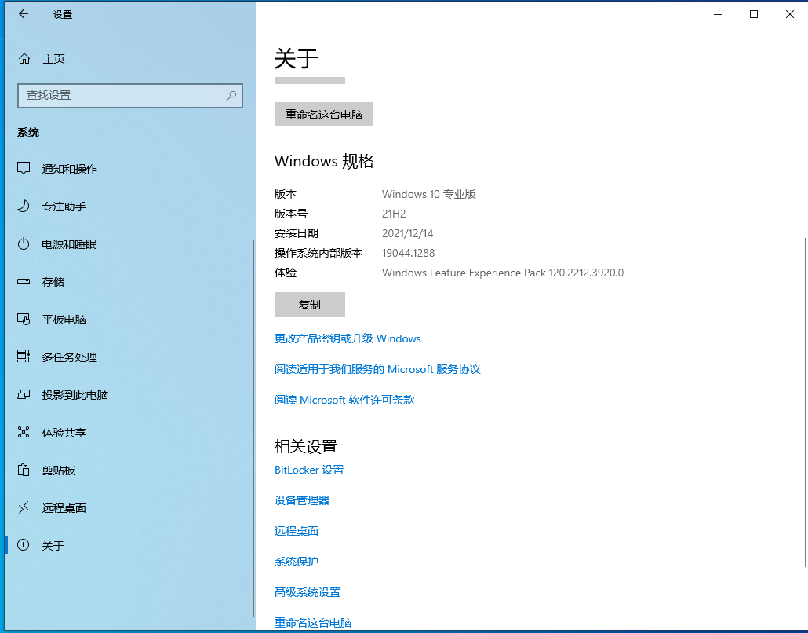The width and height of the screenshot is (808, 633).
Task: Open BitLocker 设置 link
Action: click(x=309, y=470)
